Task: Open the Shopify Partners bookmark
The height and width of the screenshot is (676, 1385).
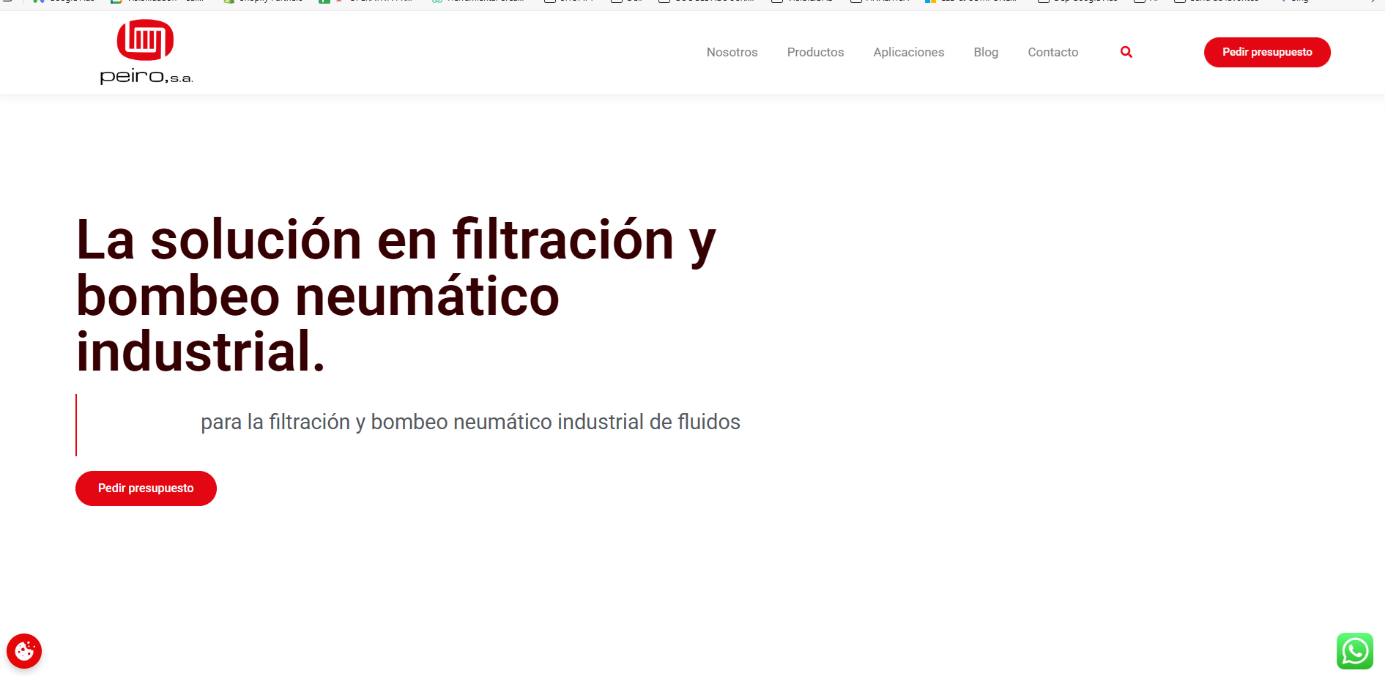Action: pyautogui.click(x=264, y=2)
